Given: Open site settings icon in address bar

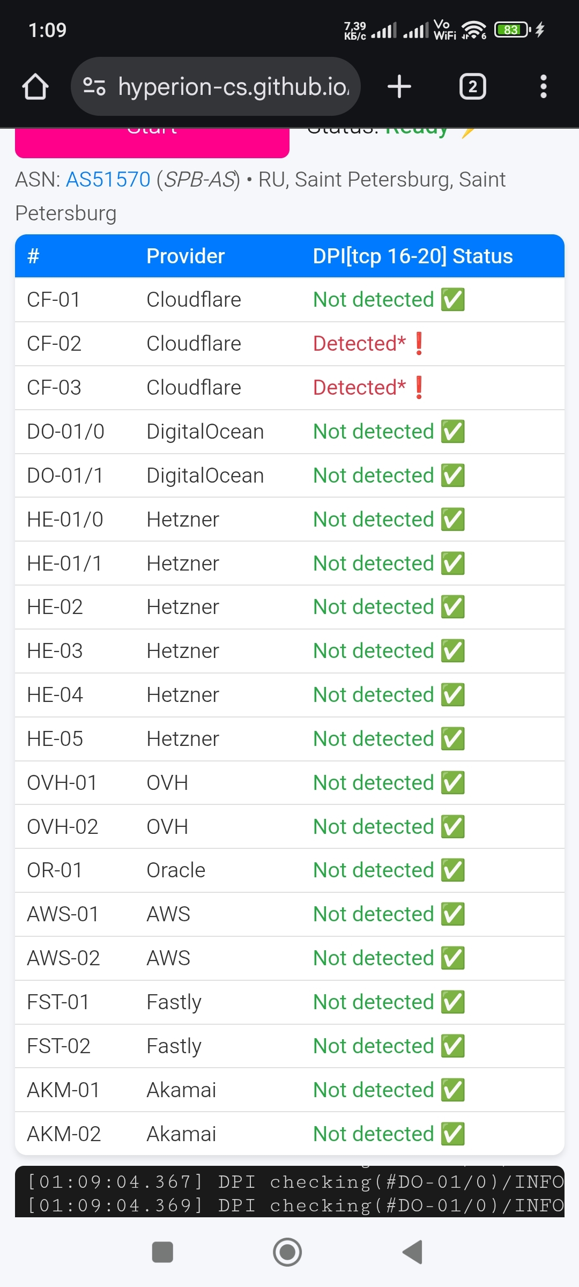Looking at the screenshot, I should (94, 86).
